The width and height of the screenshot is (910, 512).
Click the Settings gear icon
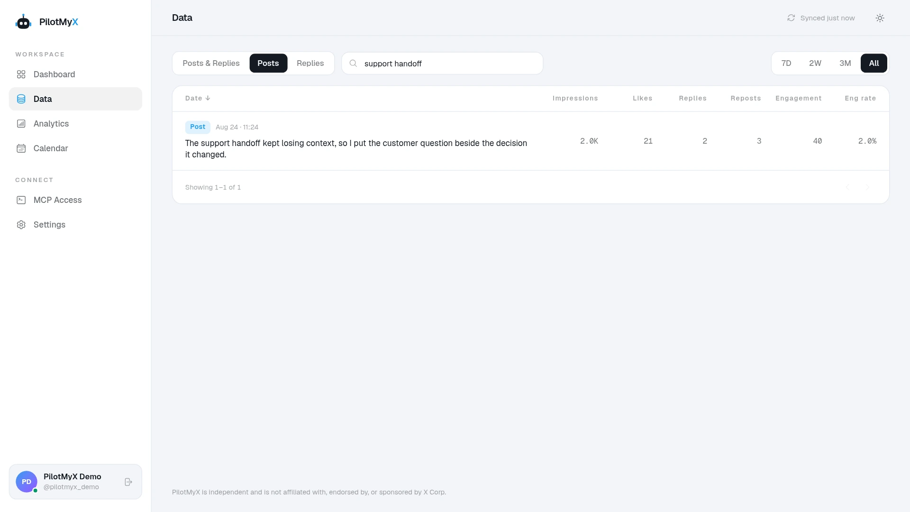[x=21, y=225]
